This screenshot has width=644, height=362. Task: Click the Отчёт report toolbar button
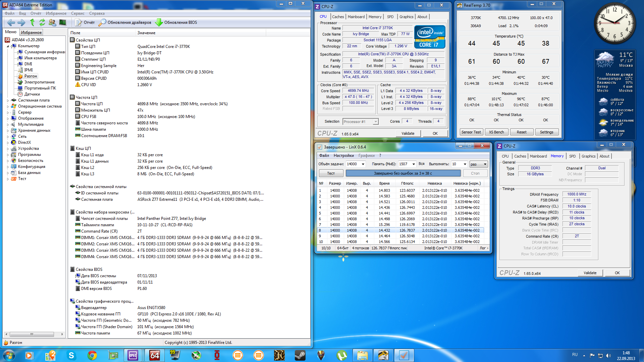[x=85, y=22]
